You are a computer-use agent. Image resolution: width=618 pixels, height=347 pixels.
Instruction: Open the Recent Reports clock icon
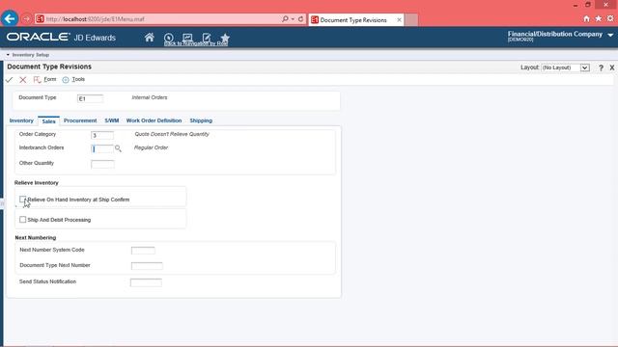click(x=168, y=38)
